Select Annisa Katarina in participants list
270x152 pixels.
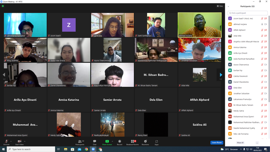248,47
